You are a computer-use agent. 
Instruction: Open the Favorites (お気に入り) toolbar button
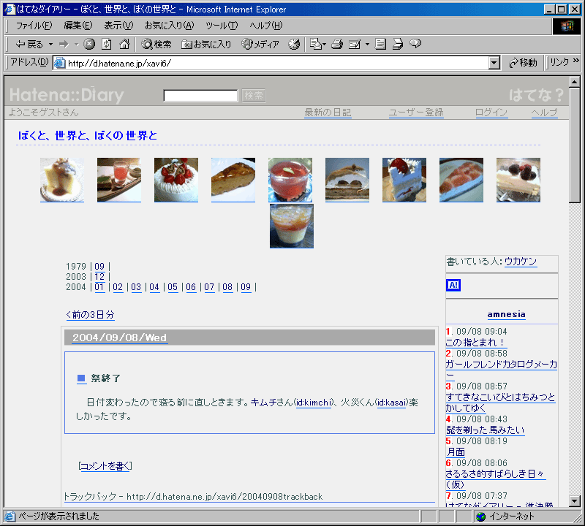click(206, 45)
